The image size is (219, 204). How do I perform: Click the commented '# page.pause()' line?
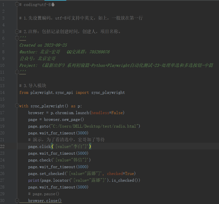point(44,194)
